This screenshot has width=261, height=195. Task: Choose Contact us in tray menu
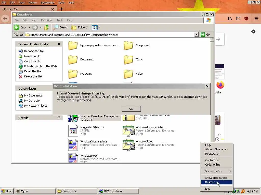pos(217,160)
